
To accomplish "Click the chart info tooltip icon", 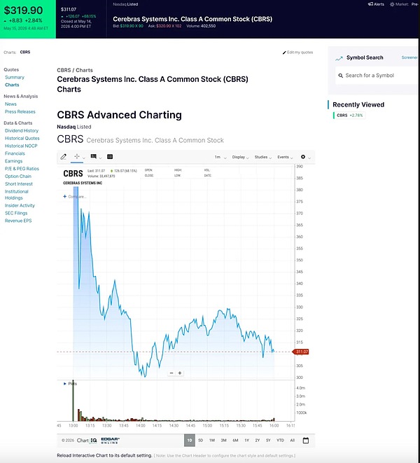I will coord(94,156).
